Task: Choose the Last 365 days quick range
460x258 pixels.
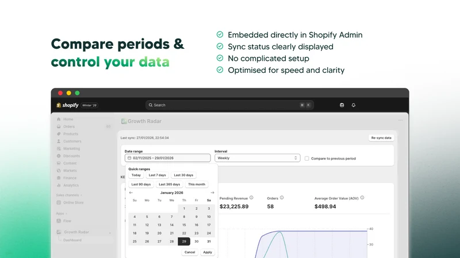Action: 169,184
